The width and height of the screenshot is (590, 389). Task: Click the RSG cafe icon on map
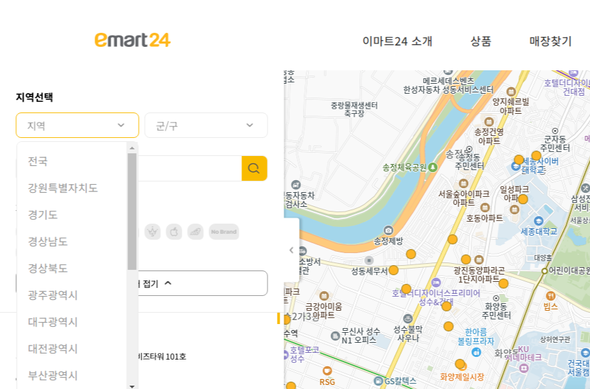[x=327, y=371]
